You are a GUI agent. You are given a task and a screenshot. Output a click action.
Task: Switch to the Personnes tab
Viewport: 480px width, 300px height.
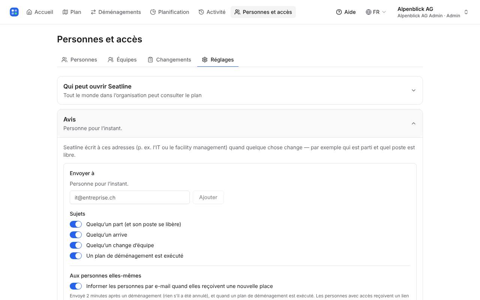click(x=79, y=60)
